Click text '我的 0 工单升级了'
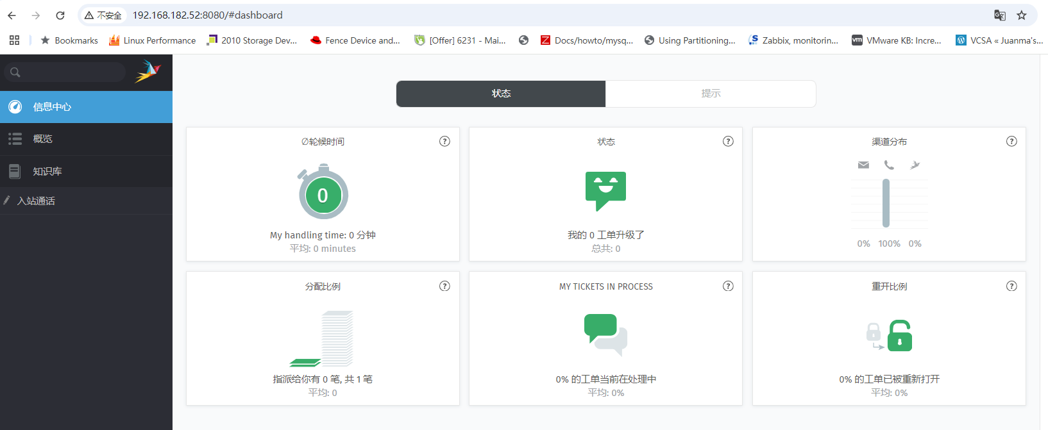 [x=606, y=235]
